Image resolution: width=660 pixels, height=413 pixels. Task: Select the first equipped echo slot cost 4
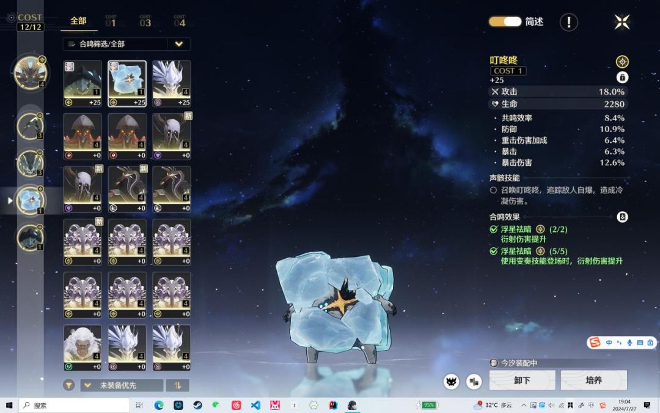coord(31,72)
